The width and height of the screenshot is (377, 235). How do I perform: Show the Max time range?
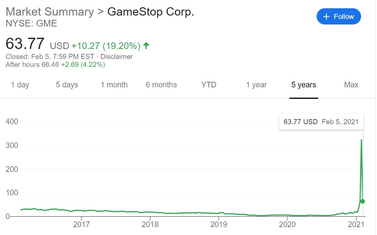click(351, 85)
